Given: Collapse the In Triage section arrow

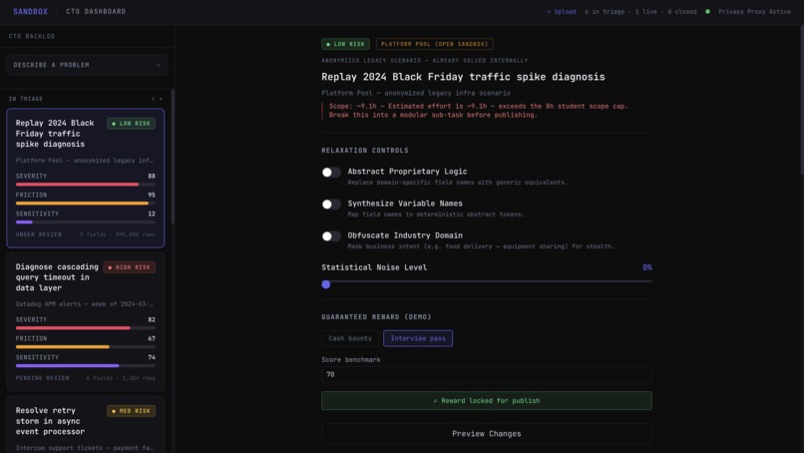Looking at the screenshot, I should pos(161,99).
